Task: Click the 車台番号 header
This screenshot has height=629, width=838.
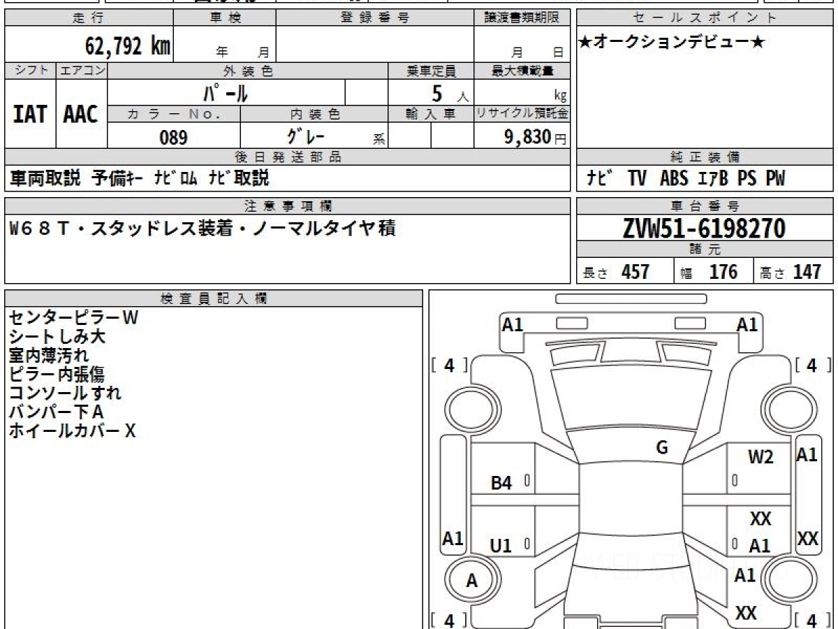Action: pyautogui.click(x=705, y=206)
